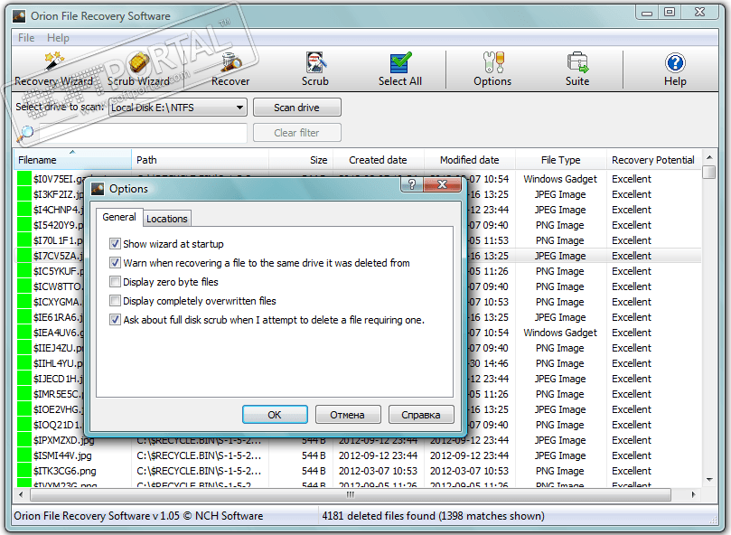Sort by the File Type column header
Screen dimensions: 731x535
point(560,160)
